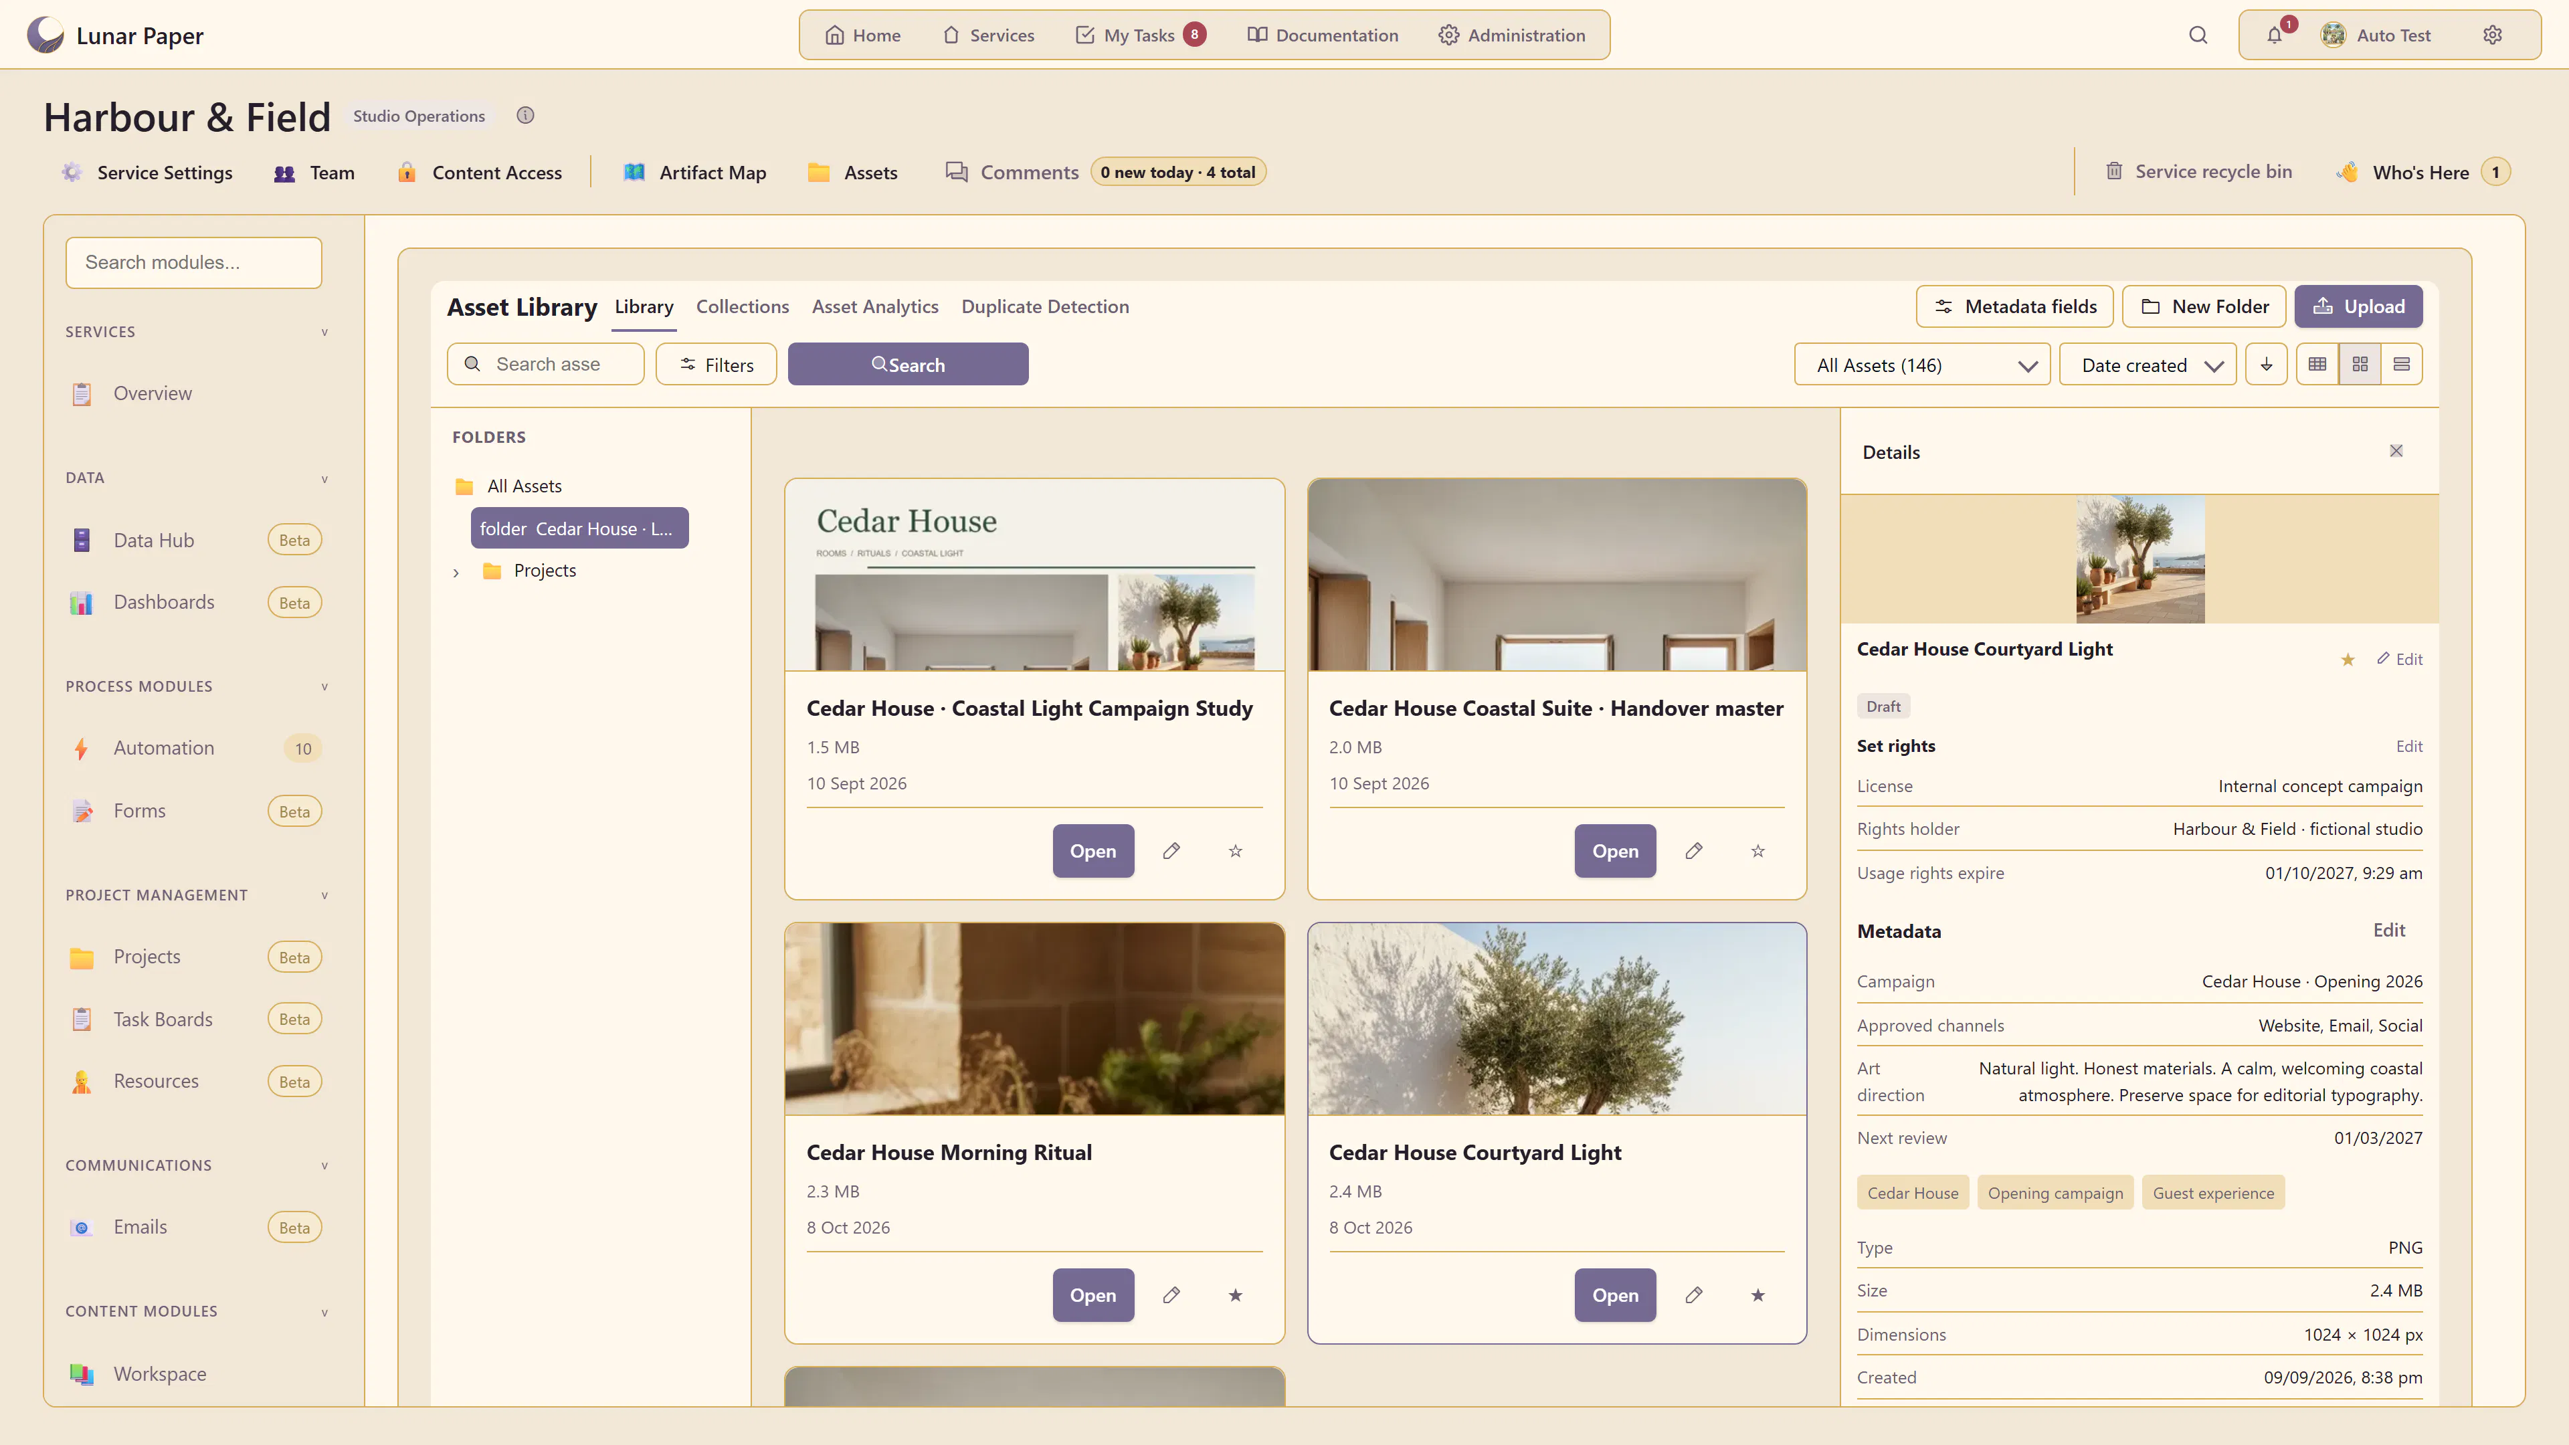Expand the Projects folder
Screen dimensions: 2569x1445
click(457, 573)
